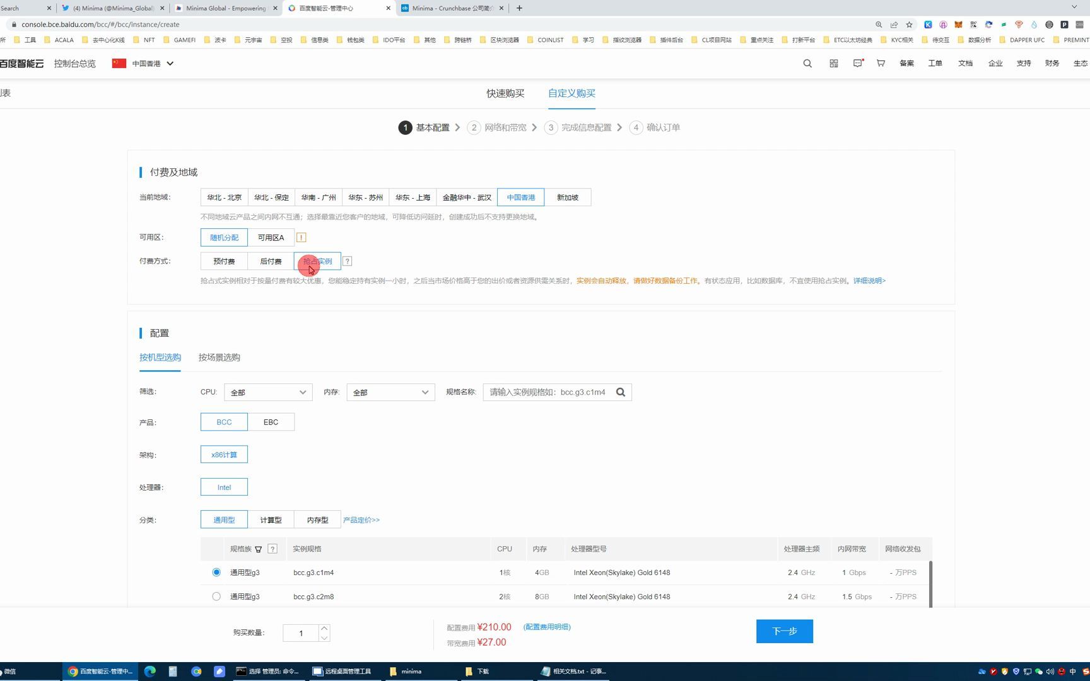Click the browser address bar URL
Image resolution: width=1090 pixels, height=681 pixels.
point(100,25)
